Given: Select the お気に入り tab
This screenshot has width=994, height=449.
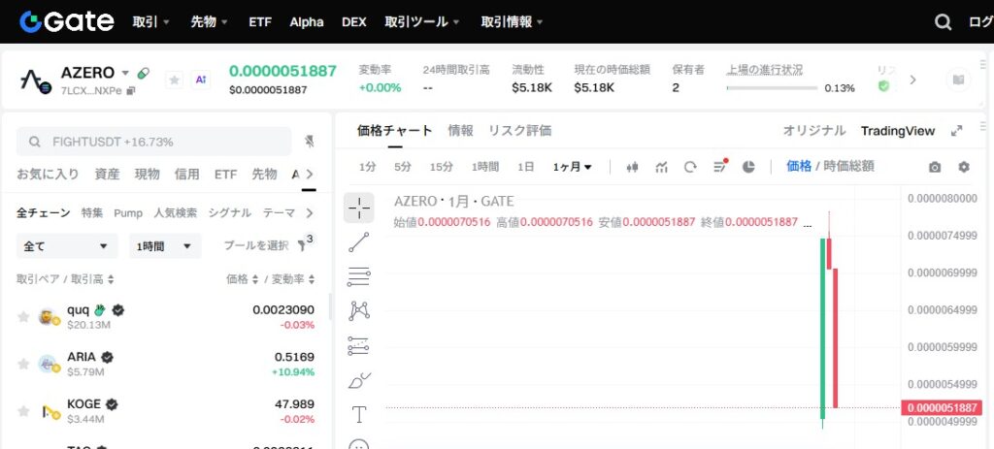Looking at the screenshot, I should click(x=48, y=175).
